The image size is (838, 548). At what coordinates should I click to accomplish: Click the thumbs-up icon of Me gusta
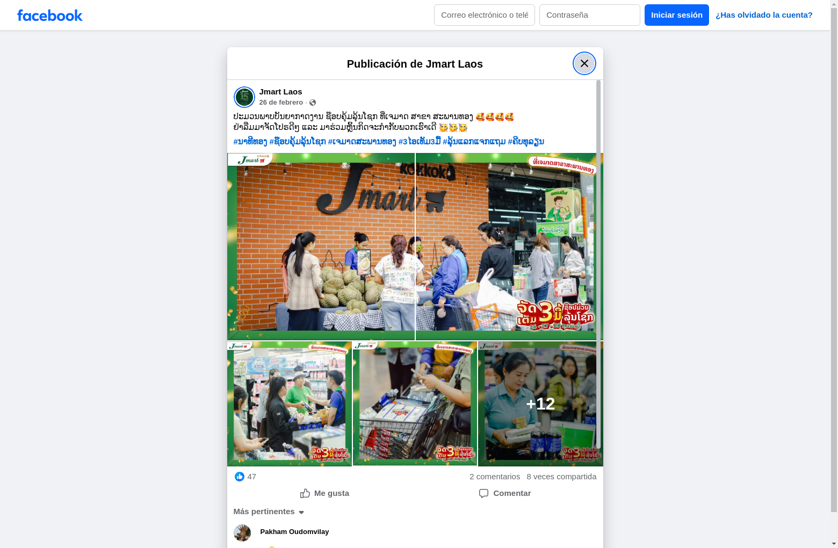[305, 493]
